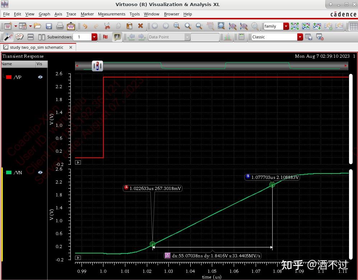Open the Trace menu
358x280 pixels.
(x=71, y=14)
